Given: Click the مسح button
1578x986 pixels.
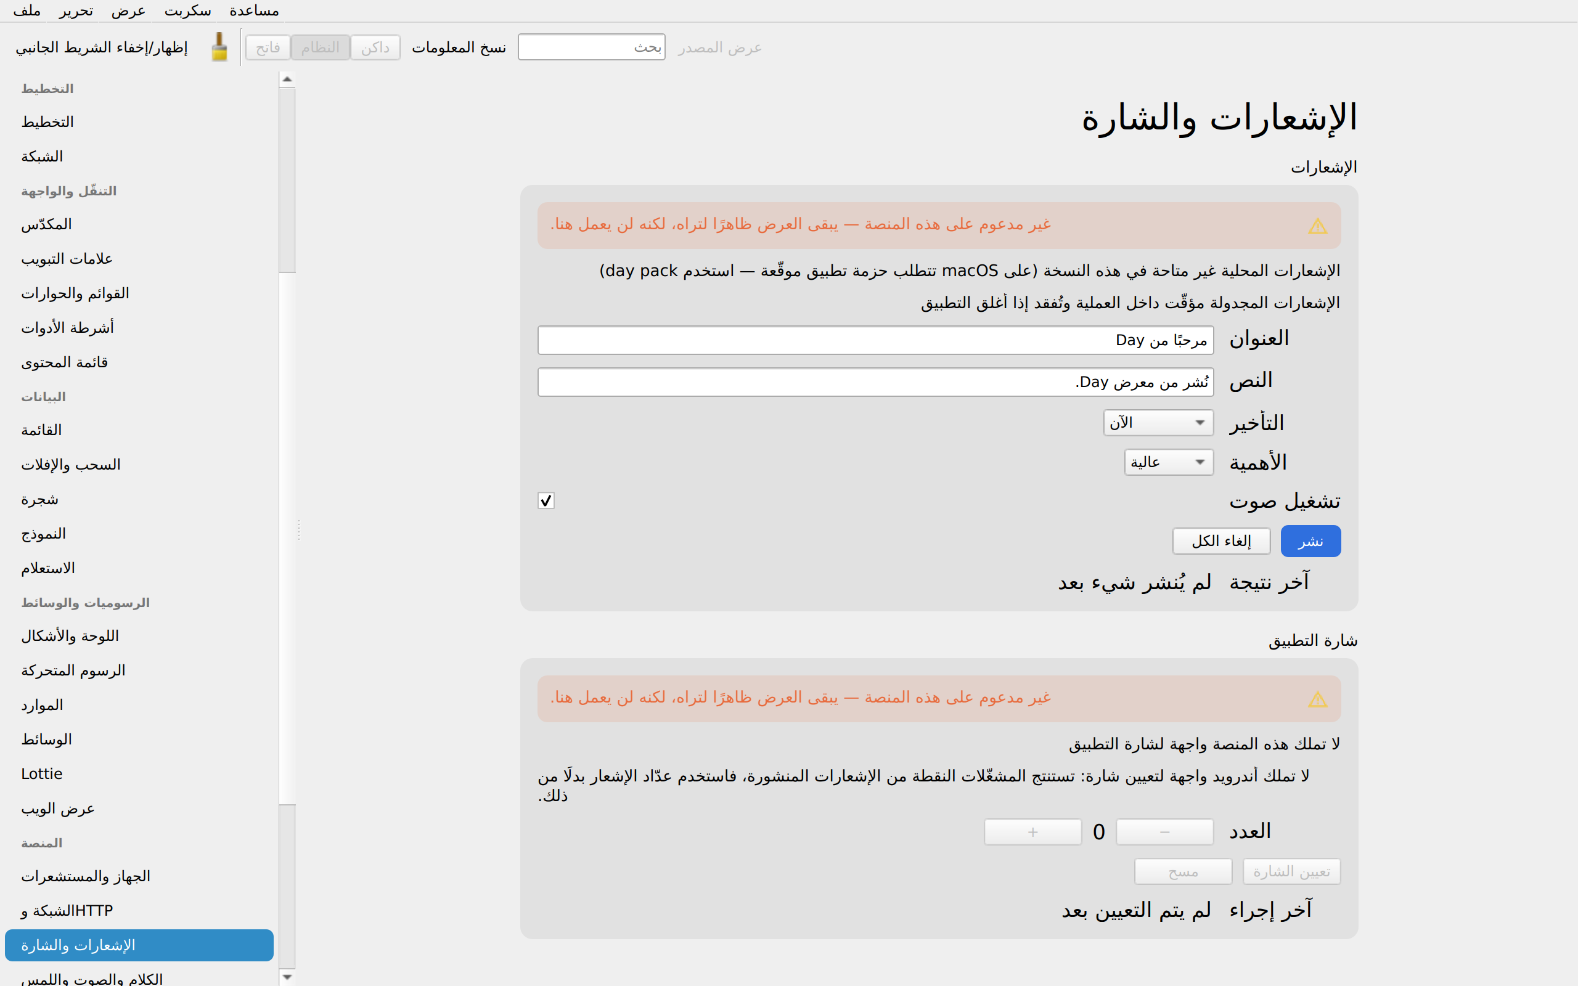Looking at the screenshot, I should click(1183, 872).
